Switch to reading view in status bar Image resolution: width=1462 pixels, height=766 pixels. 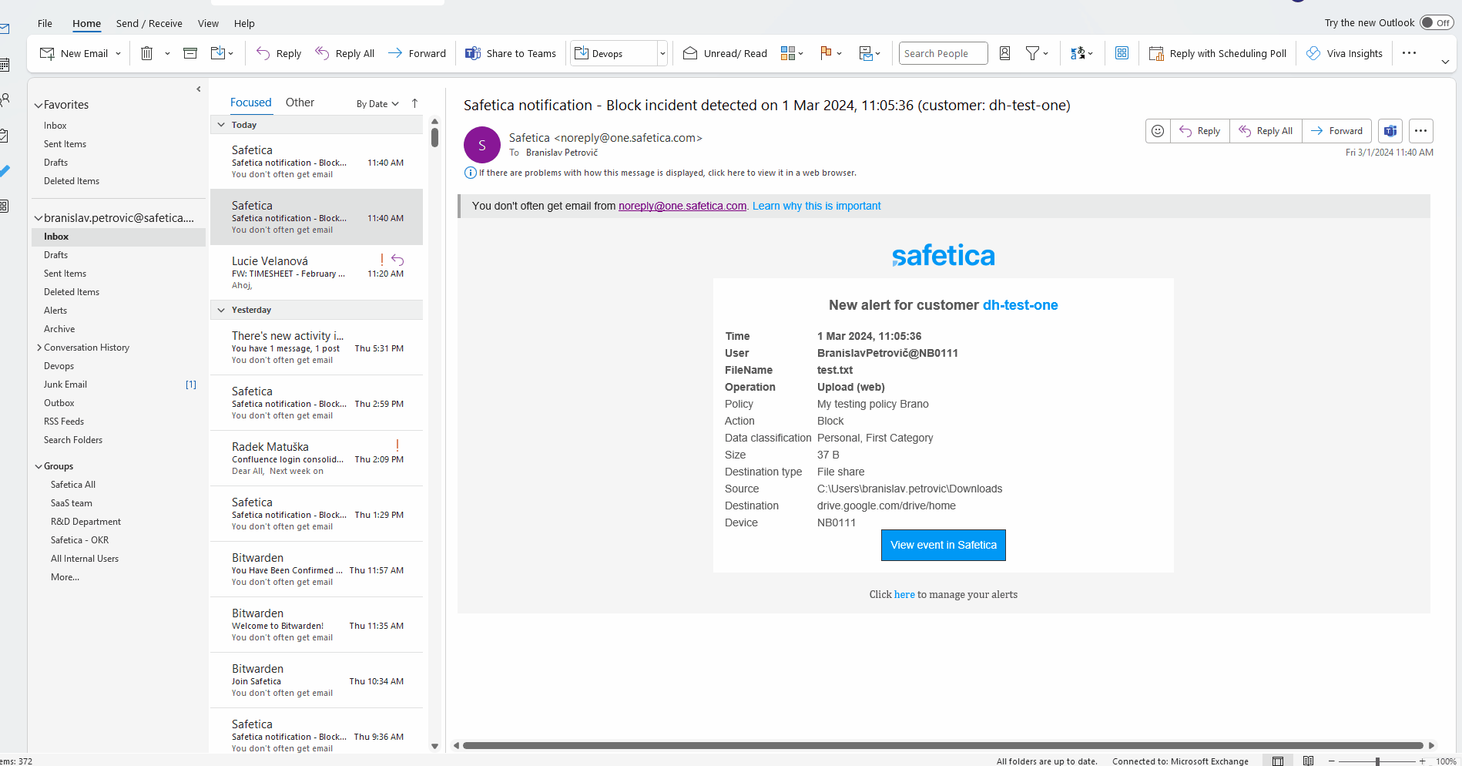[1308, 761]
